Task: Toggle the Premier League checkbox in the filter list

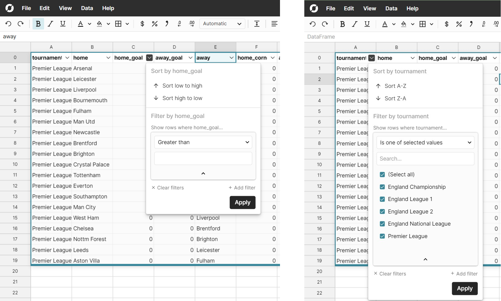Action: pyautogui.click(x=382, y=236)
